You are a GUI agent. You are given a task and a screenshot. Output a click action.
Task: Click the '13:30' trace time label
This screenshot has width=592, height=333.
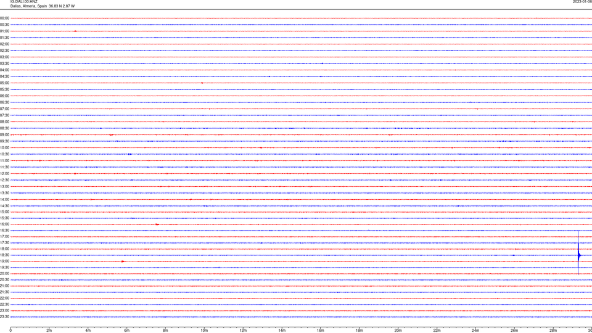click(4, 193)
